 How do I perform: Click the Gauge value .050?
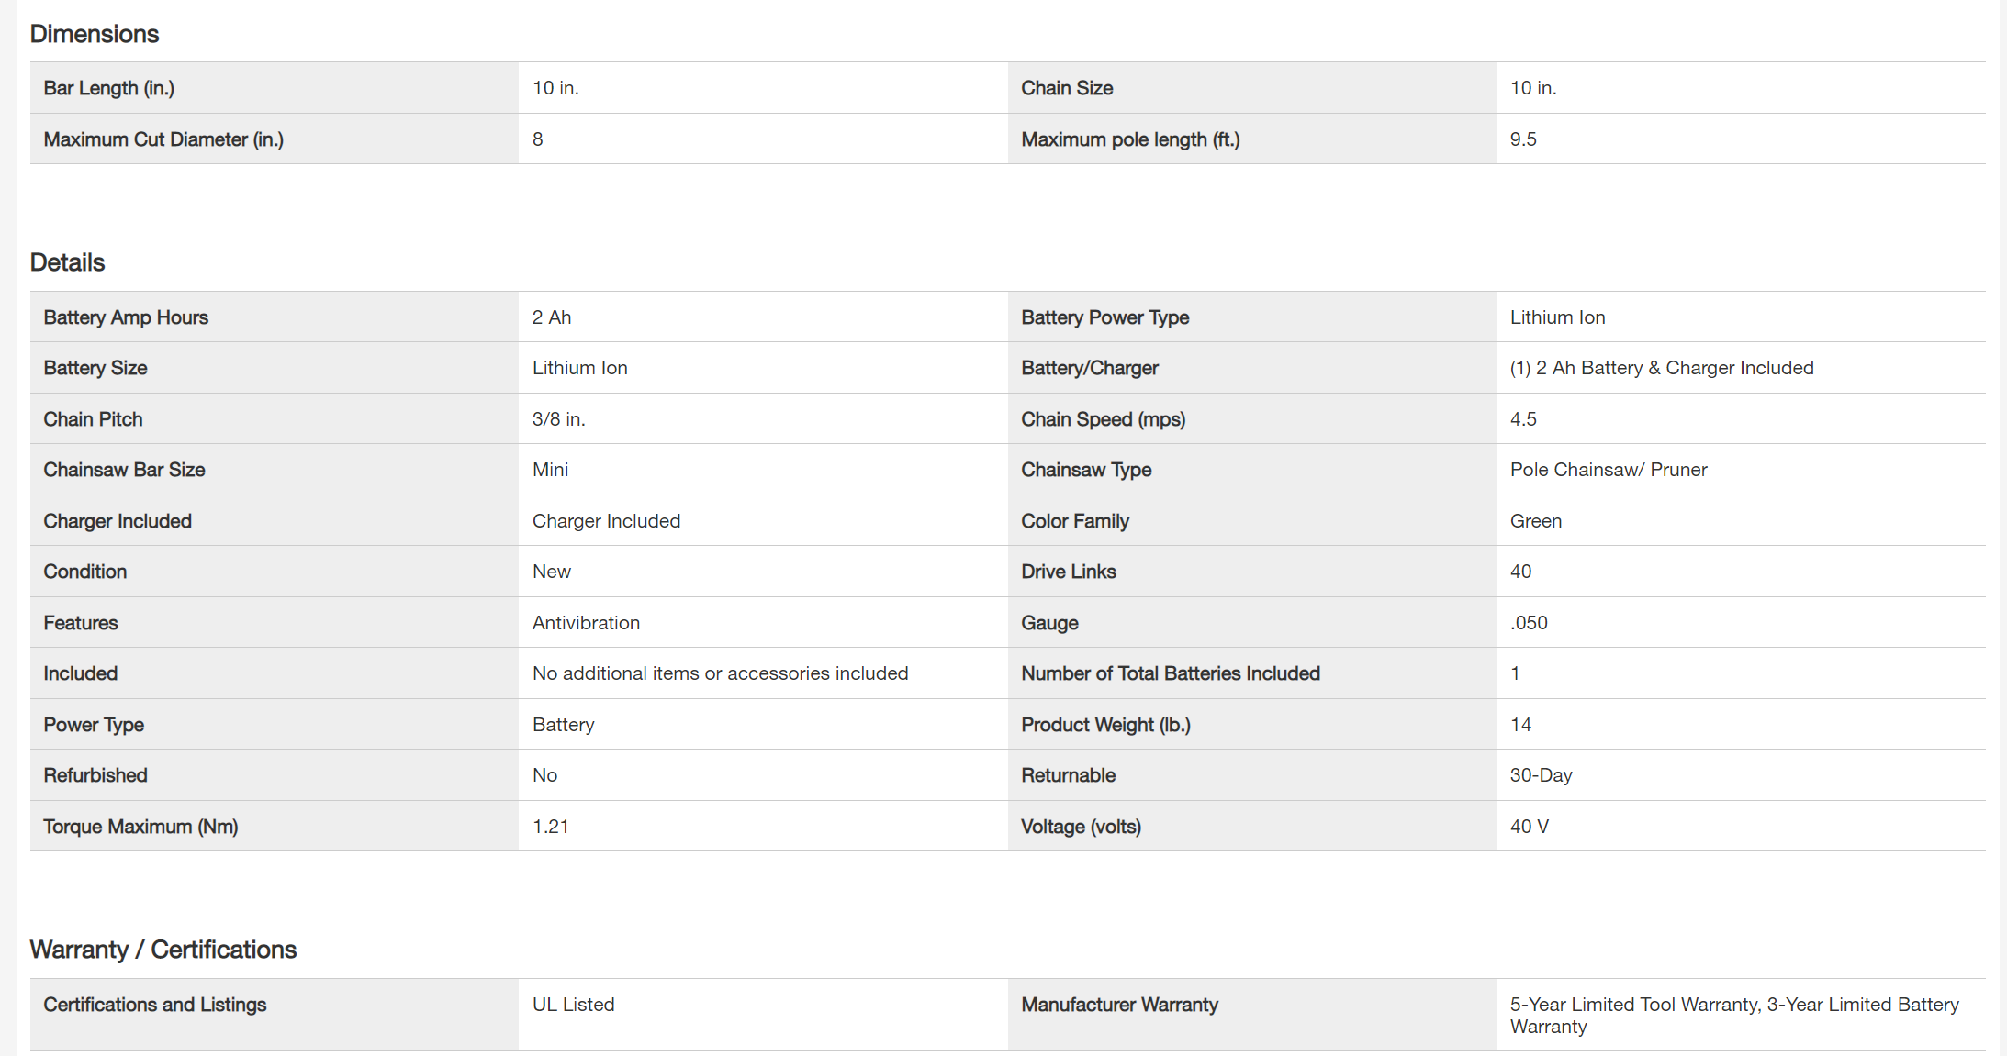pyautogui.click(x=1529, y=623)
